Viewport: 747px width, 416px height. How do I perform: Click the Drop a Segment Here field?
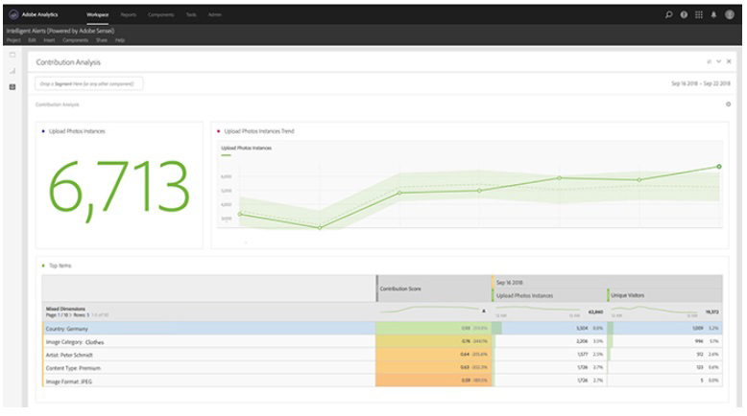click(89, 84)
